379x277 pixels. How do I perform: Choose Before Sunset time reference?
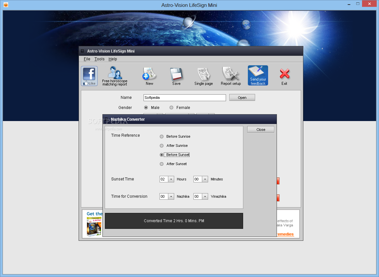coord(162,155)
